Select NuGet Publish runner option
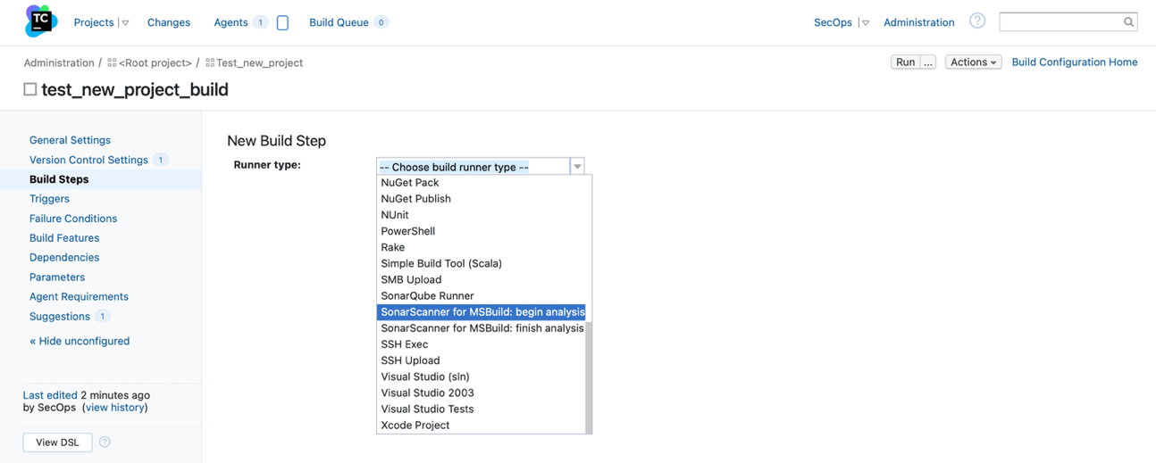Viewport: 1156px width, 463px height. (x=481, y=199)
